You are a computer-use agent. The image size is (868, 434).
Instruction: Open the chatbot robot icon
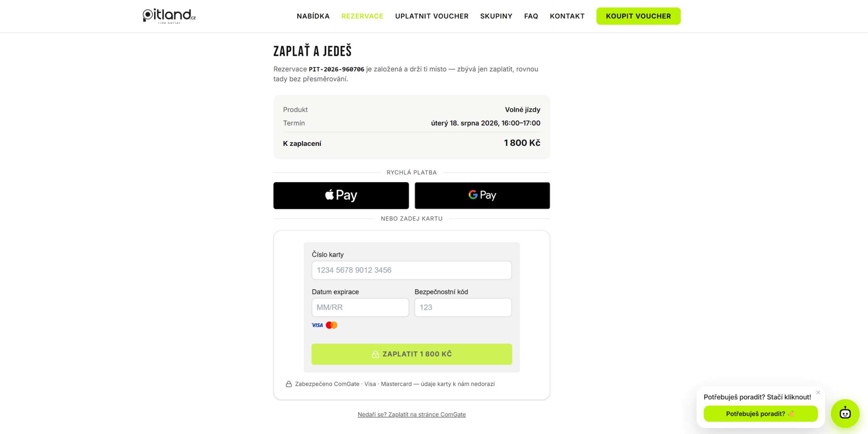coord(845,413)
